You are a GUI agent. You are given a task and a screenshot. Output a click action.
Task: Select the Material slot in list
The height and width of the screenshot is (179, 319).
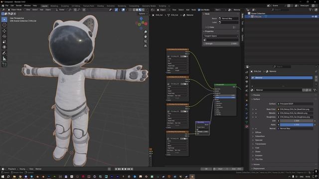pos(282,78)
